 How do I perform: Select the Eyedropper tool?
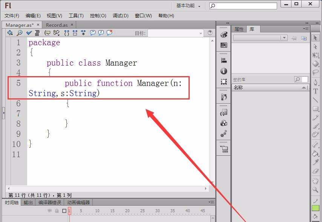(316, 162)
